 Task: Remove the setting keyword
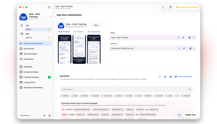click(81, 96)
